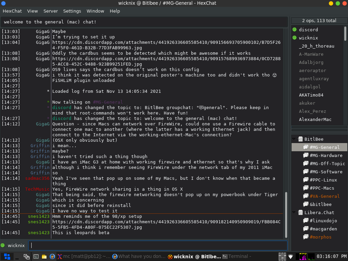The height and width of the screenshot is (261, 348).
Task: Click the discord nick in the first topic-change line
Action: (x=62, y=108)
